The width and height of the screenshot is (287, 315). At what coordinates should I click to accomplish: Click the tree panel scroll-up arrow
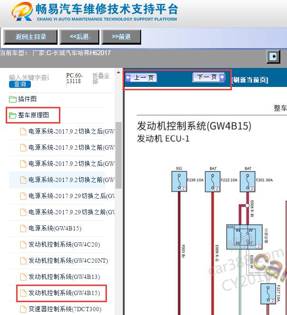(119, 72)
